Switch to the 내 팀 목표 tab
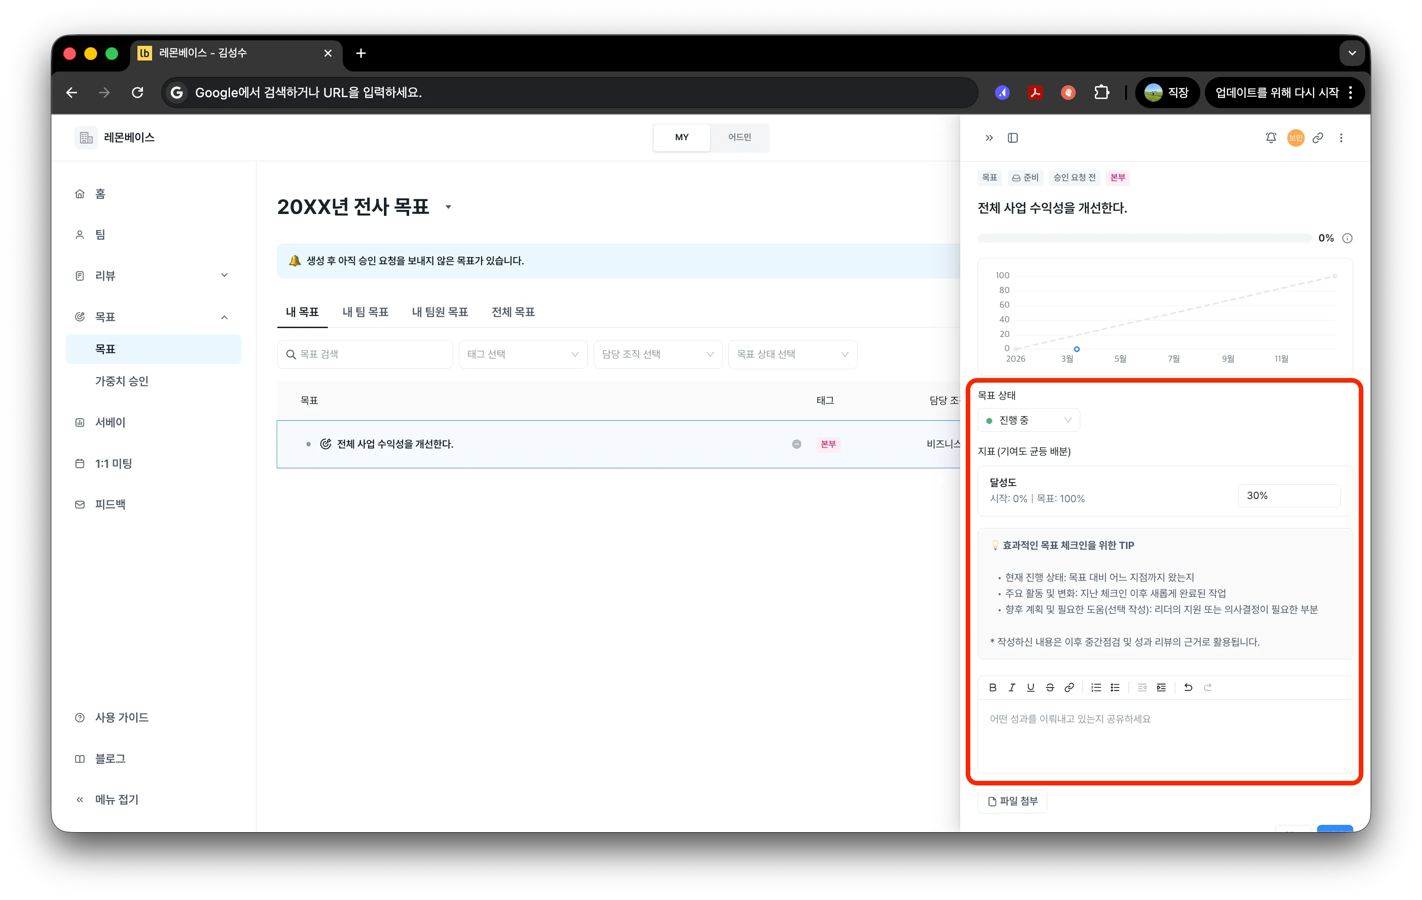 click(x=365, y=311)
